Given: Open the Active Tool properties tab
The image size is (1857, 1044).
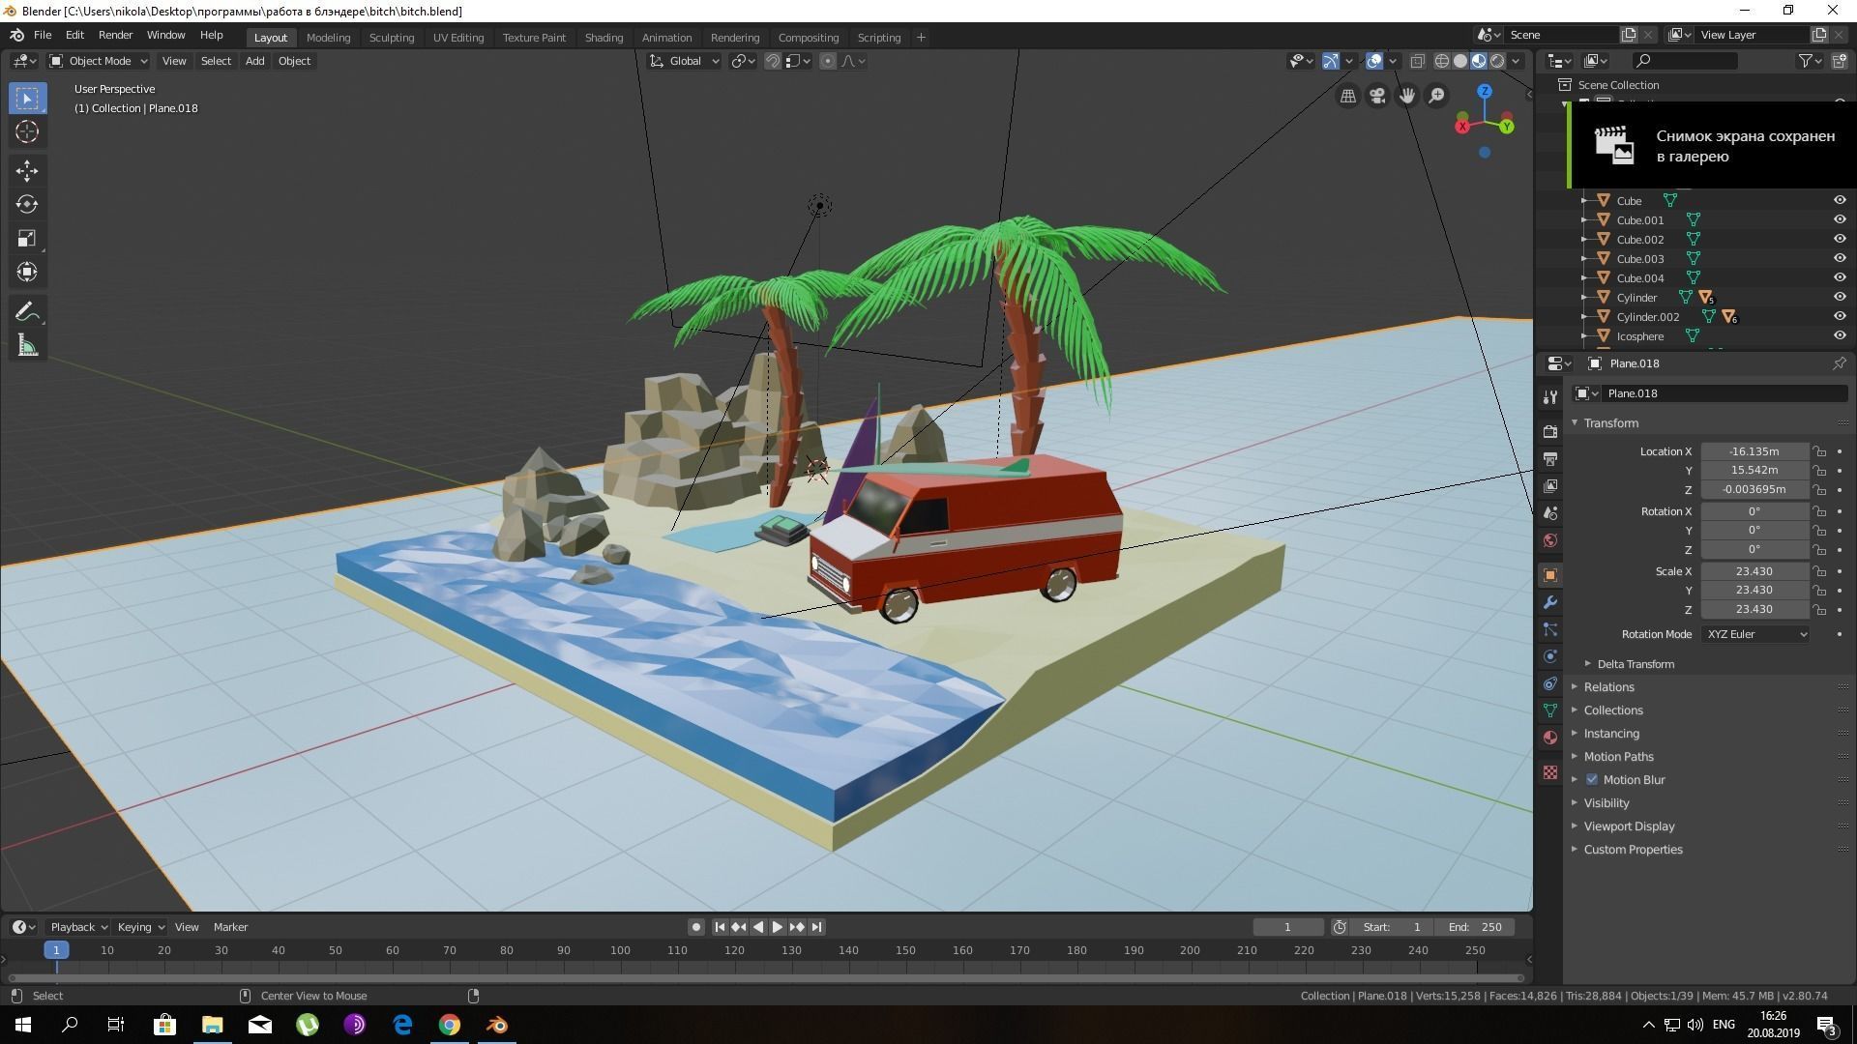Looking at the screenshot, I should [x=1550, y=397].
